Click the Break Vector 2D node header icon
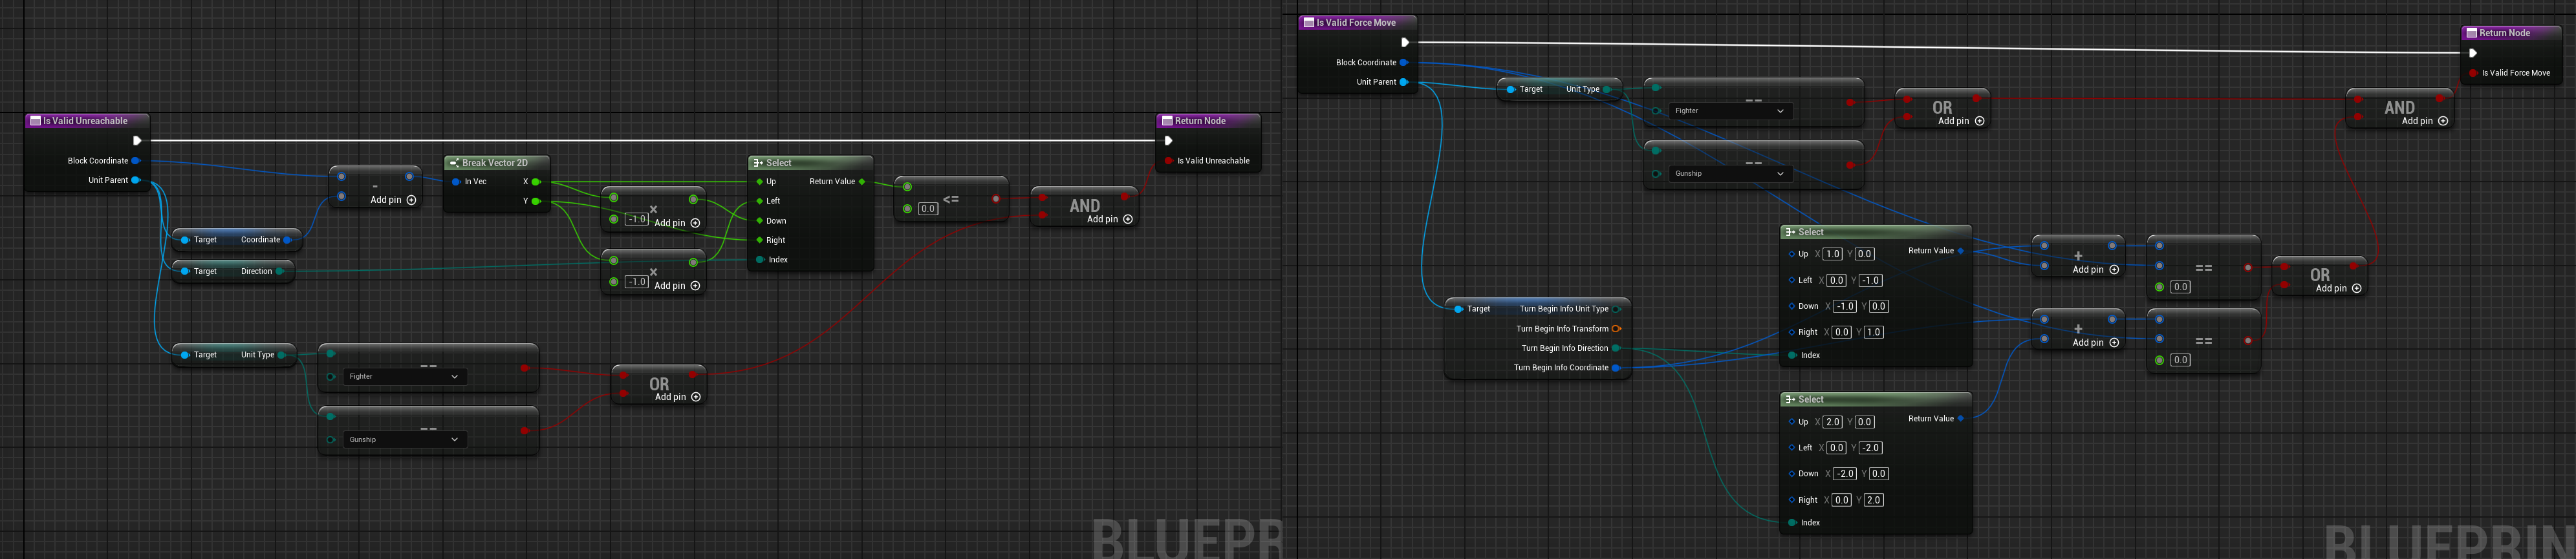Image resolution: width=2576 pixels, height=559 pixels. click(x=454, y=163)
